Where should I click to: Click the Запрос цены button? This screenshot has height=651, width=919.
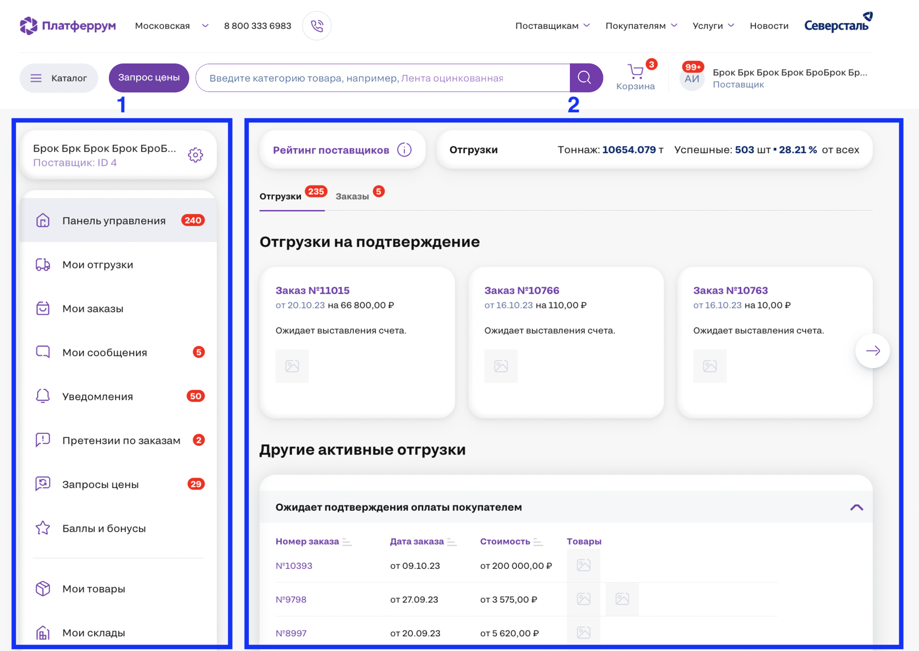coord(149,78)
